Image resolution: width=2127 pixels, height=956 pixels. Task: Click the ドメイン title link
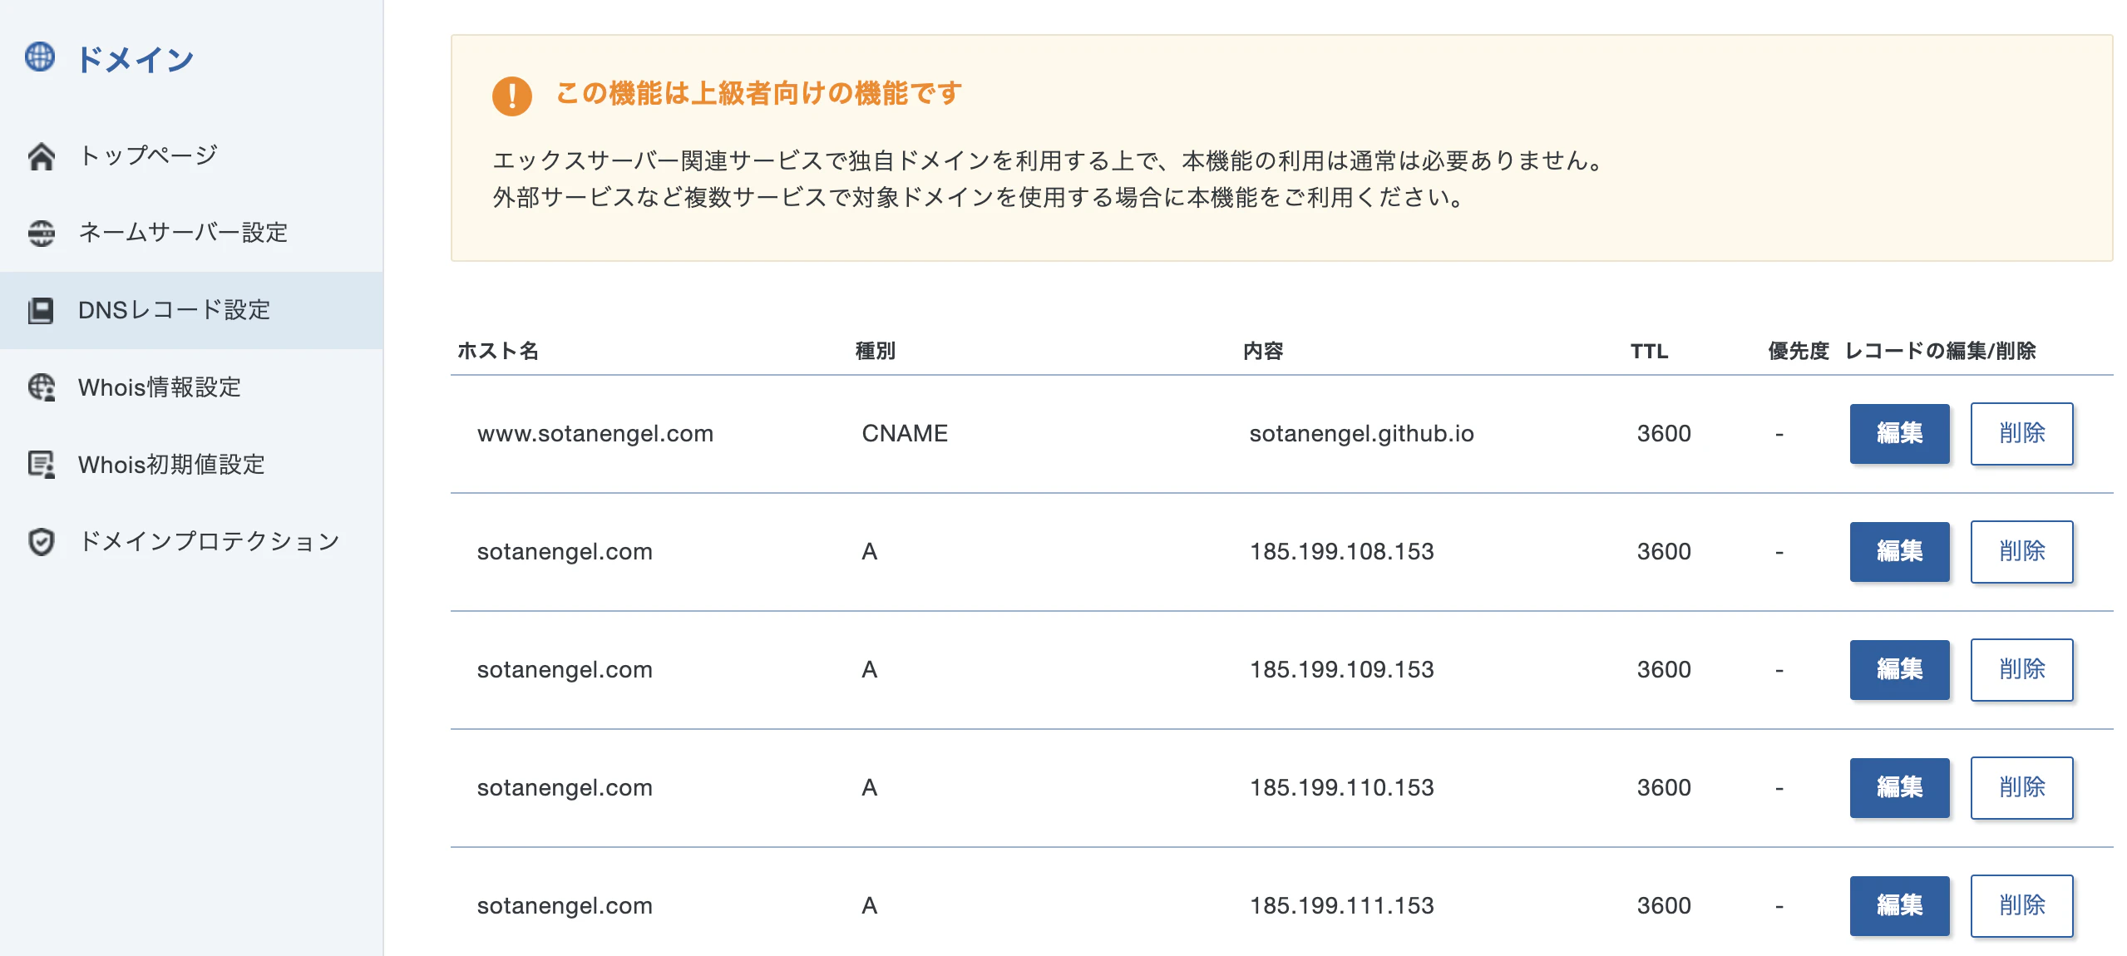pos(135,59)
